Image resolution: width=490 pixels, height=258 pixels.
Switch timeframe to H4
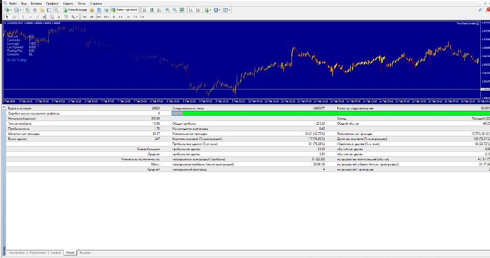tap(120, 17)
